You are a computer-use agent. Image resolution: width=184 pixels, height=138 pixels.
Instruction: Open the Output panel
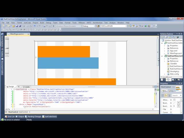(x=20, y=117)
